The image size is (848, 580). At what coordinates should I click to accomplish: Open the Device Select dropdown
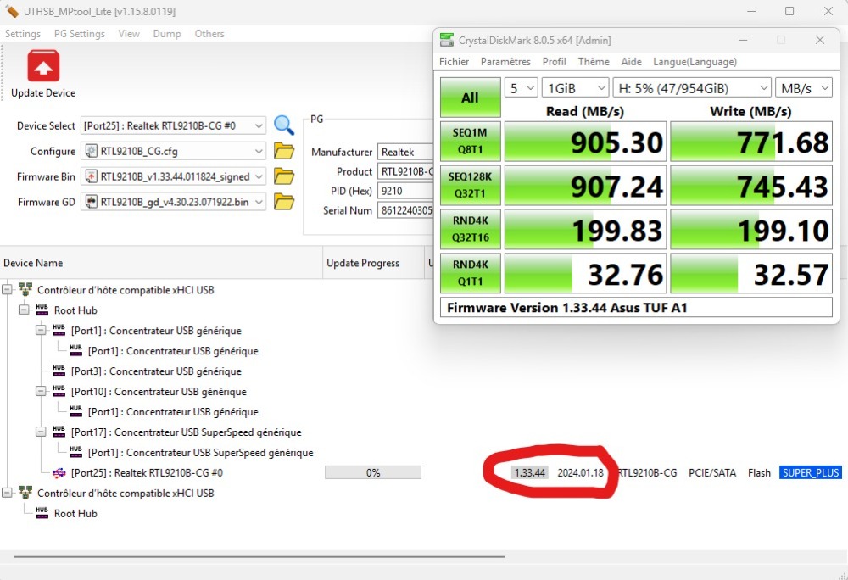tap(259, 125)
